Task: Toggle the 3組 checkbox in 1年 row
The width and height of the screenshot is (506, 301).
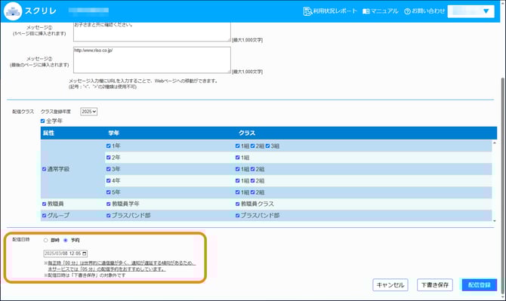Action: 267,146
